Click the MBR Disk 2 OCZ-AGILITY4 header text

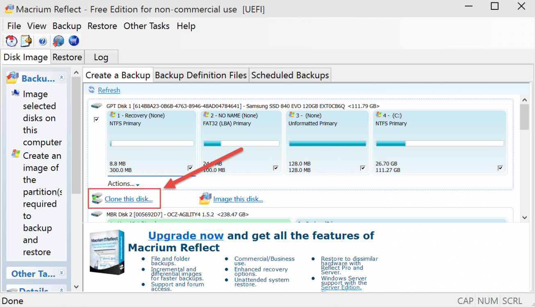(177, 214)
